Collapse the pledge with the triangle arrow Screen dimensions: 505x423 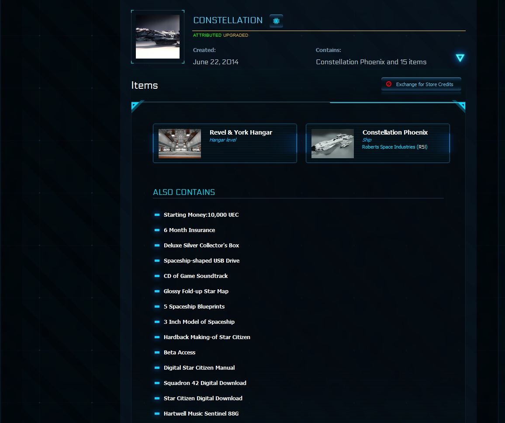pyautogui.click(x=460, y=58)
